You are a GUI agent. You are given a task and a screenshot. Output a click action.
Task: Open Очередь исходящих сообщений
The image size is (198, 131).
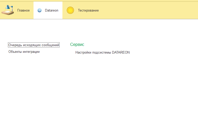pos(34,45)
